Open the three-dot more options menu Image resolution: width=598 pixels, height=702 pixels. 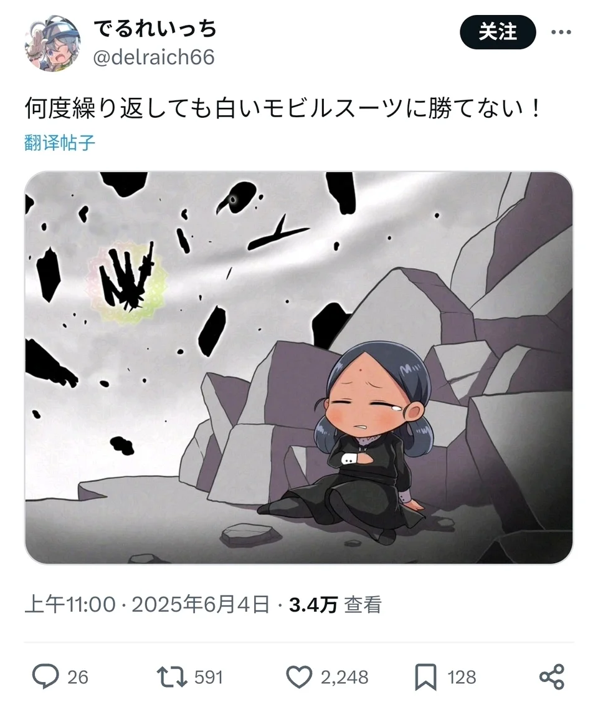click(561, 32)
